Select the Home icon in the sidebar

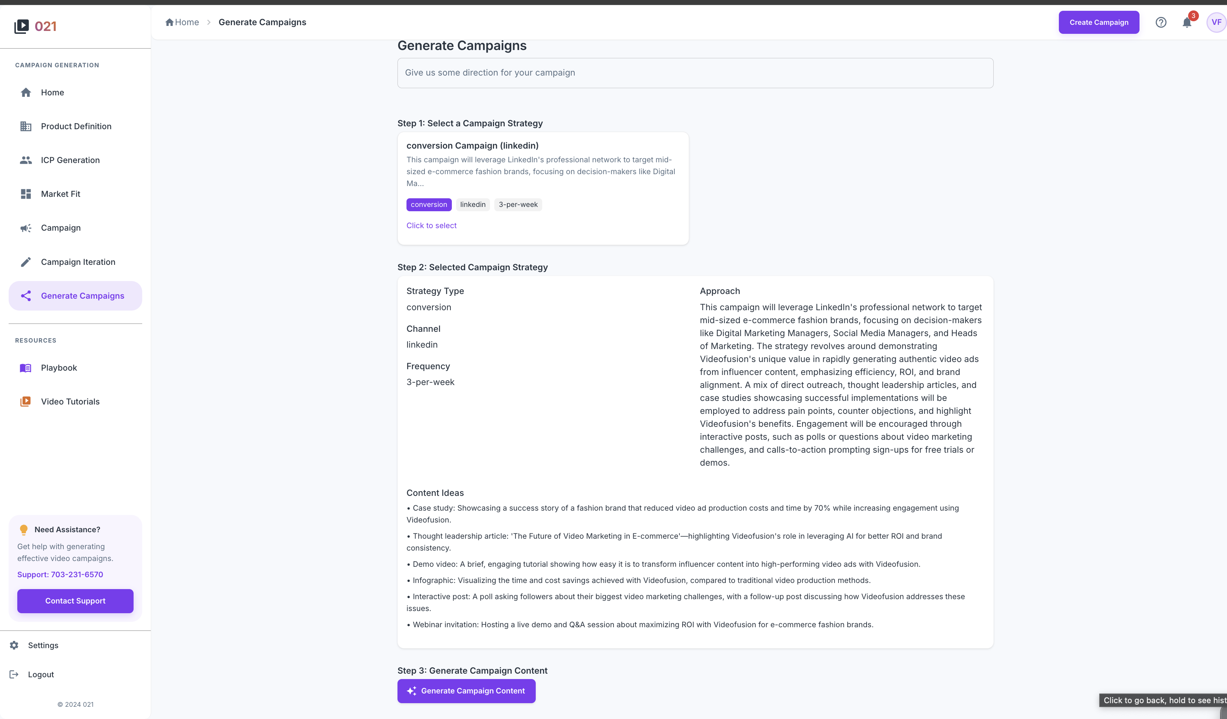(26, 92)
